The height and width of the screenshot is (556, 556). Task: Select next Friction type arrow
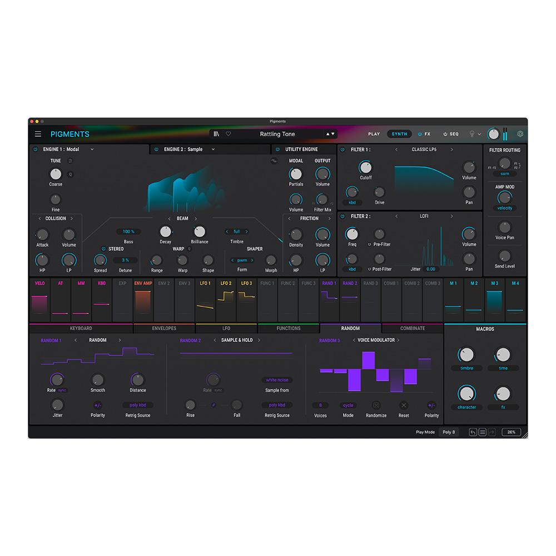click(329, 219)
